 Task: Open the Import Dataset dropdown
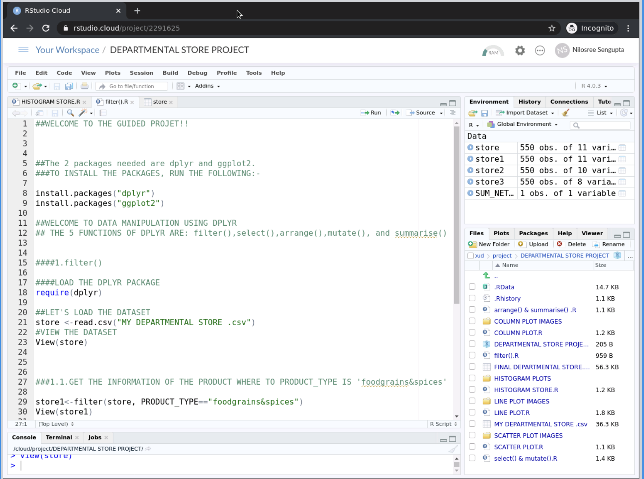pyautogui.click(x=526, y=113)
